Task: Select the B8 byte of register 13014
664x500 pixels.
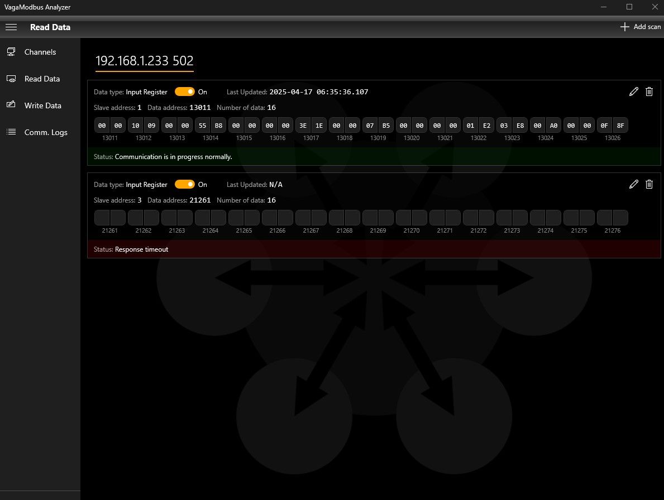Action: pyautogui.click(x=218, y=126)
